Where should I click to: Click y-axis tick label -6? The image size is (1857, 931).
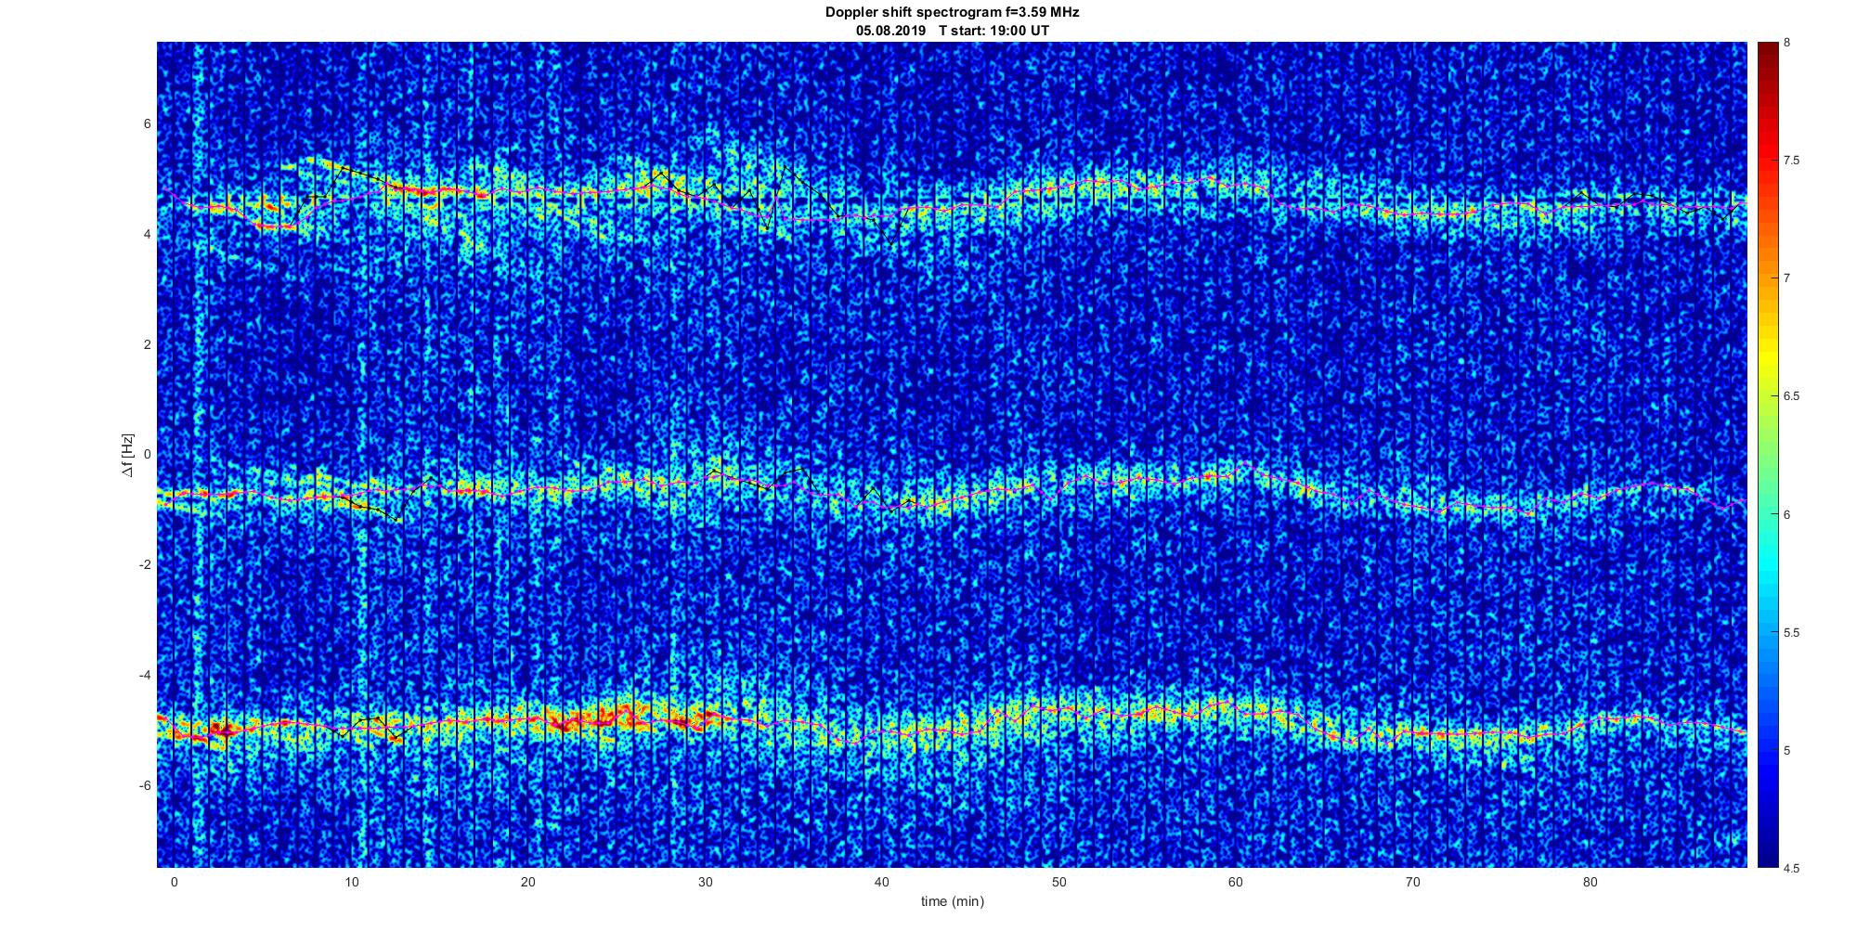[146, 786]
